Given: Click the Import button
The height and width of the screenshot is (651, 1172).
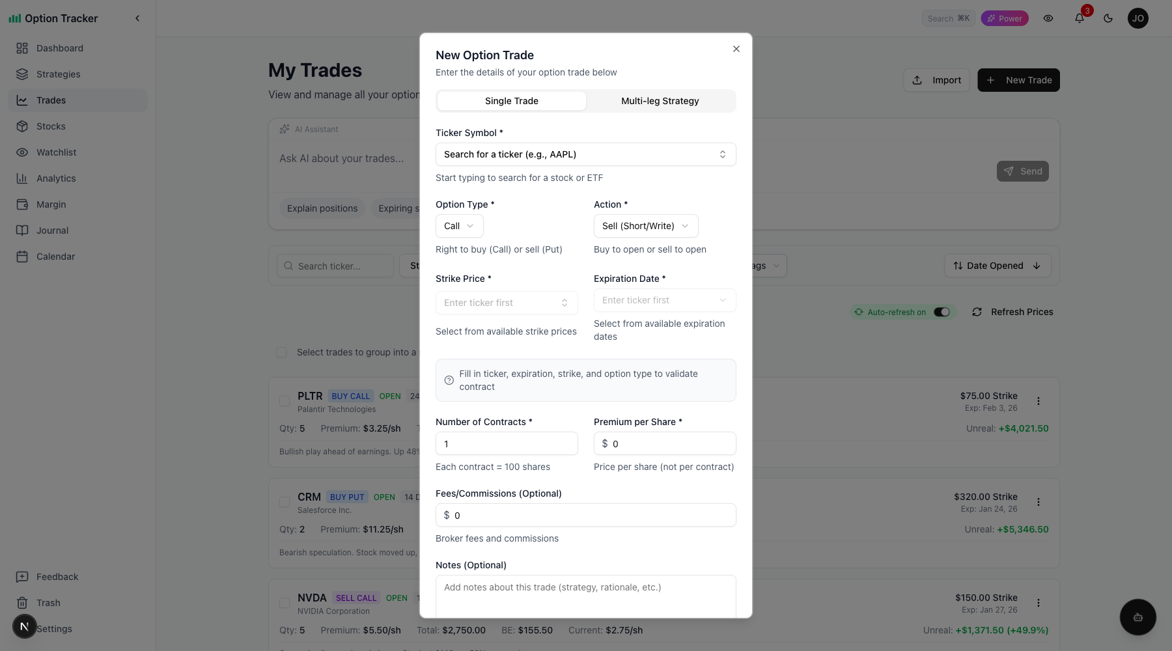Looking at the screenshot, I should (x=936, y=80).
